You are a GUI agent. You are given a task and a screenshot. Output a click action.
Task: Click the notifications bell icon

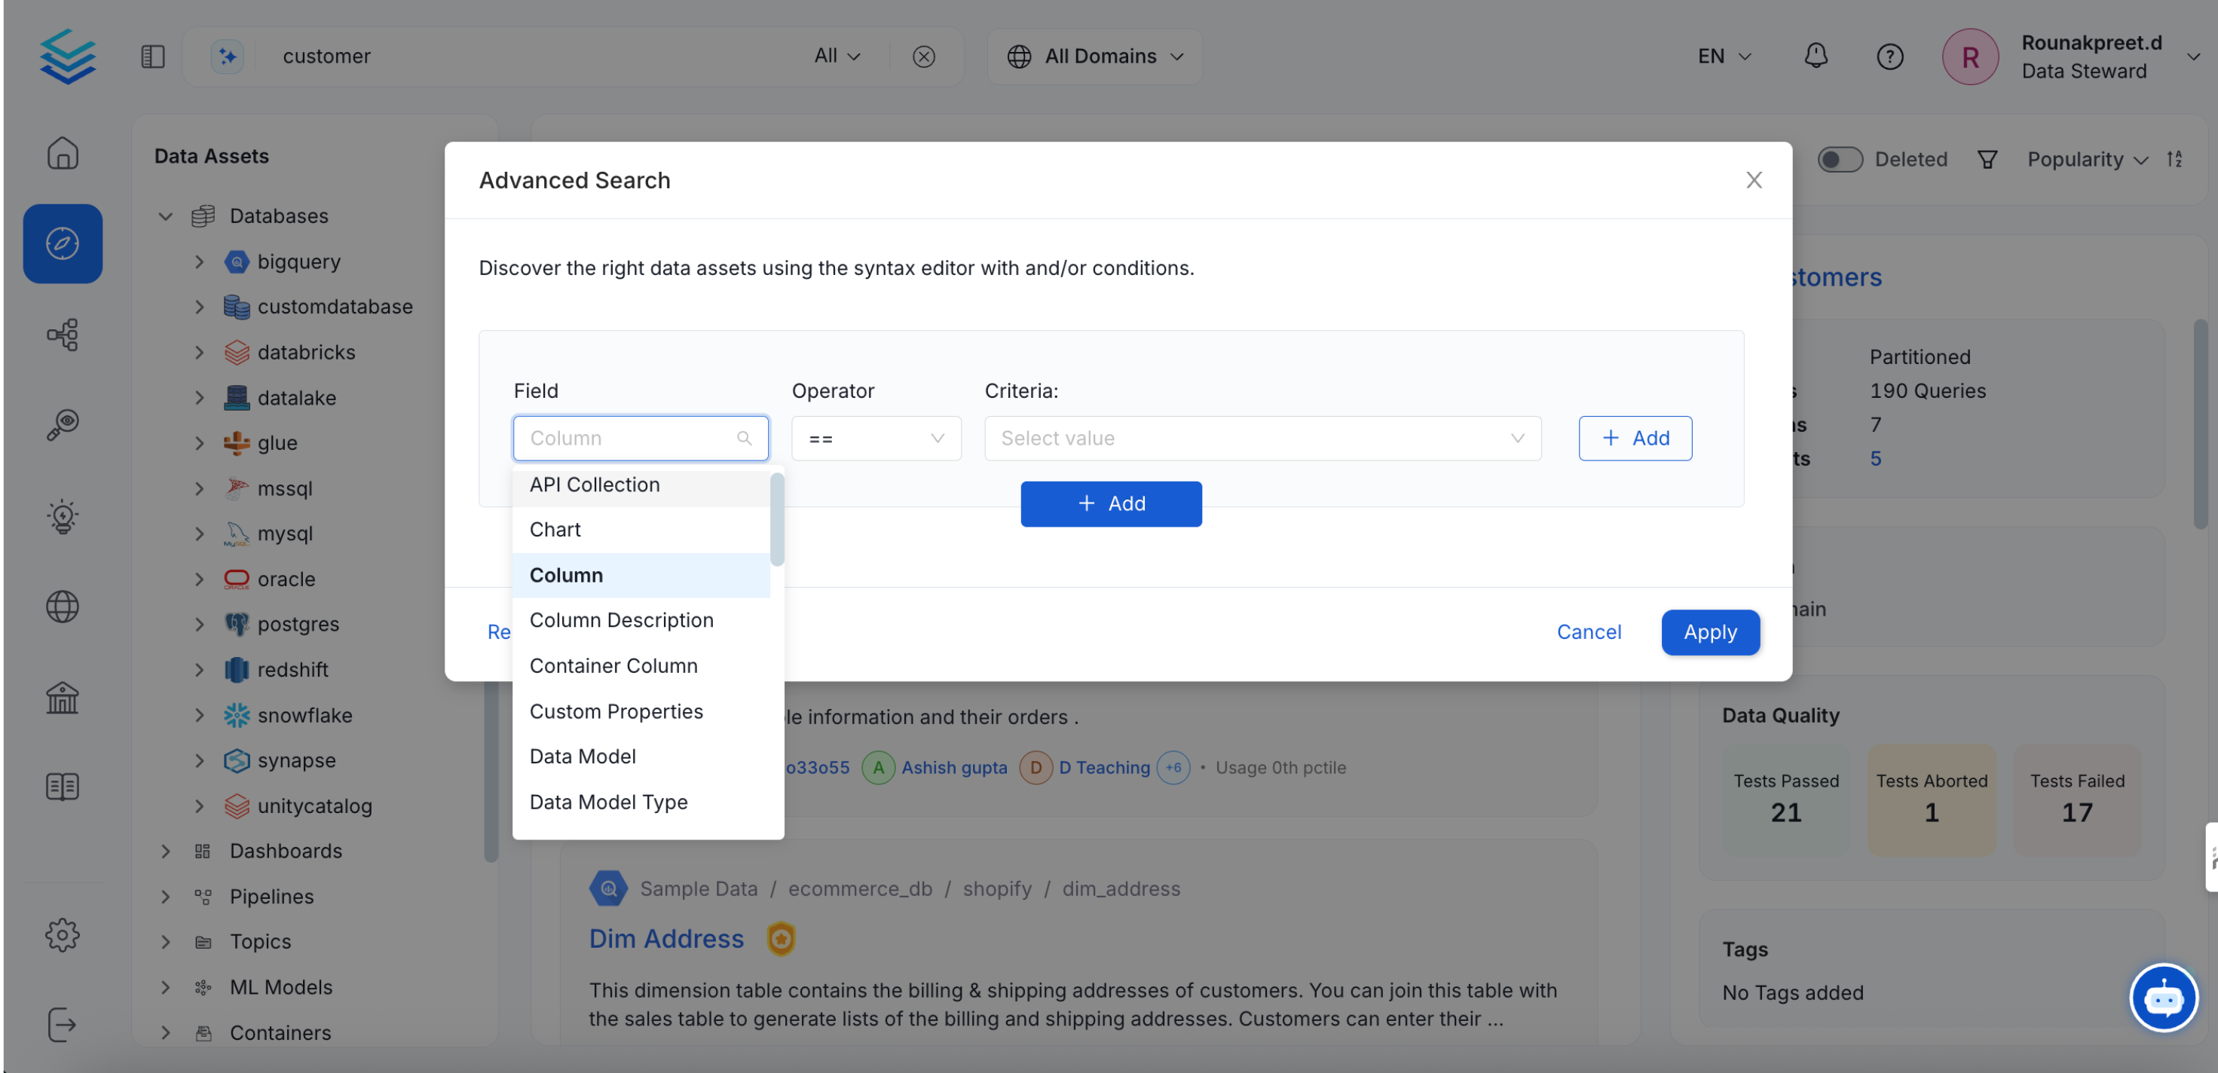pos(1816,56)
